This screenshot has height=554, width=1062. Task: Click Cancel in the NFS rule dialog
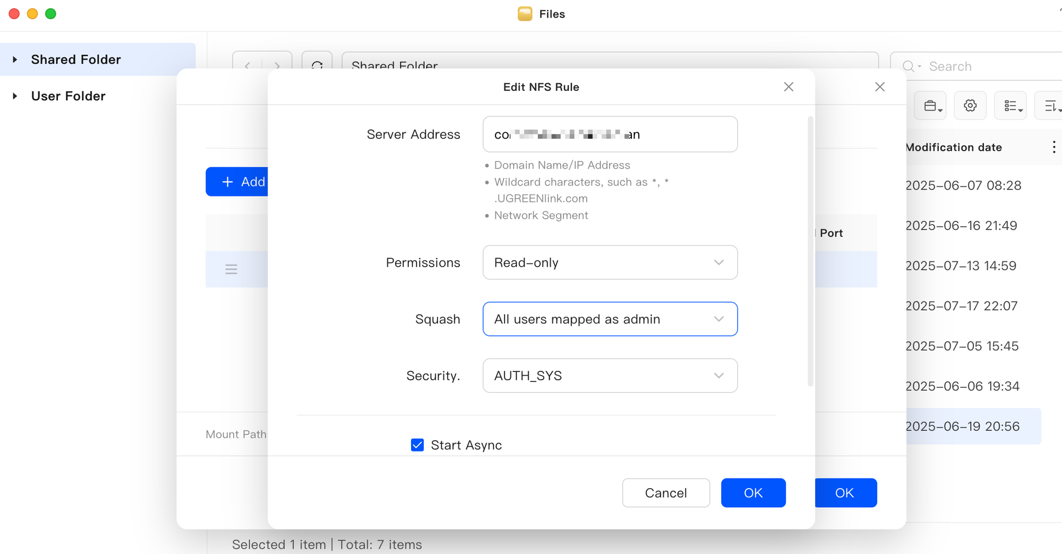point(666,493)
